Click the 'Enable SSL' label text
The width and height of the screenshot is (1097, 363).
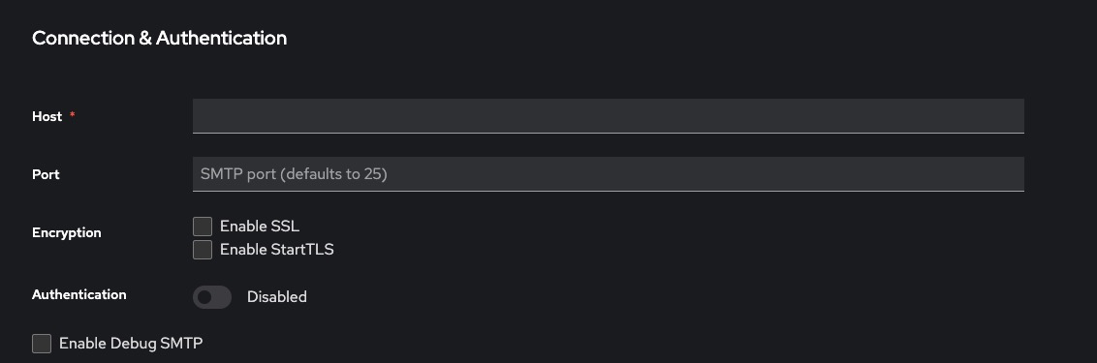(x=260, y=227)
